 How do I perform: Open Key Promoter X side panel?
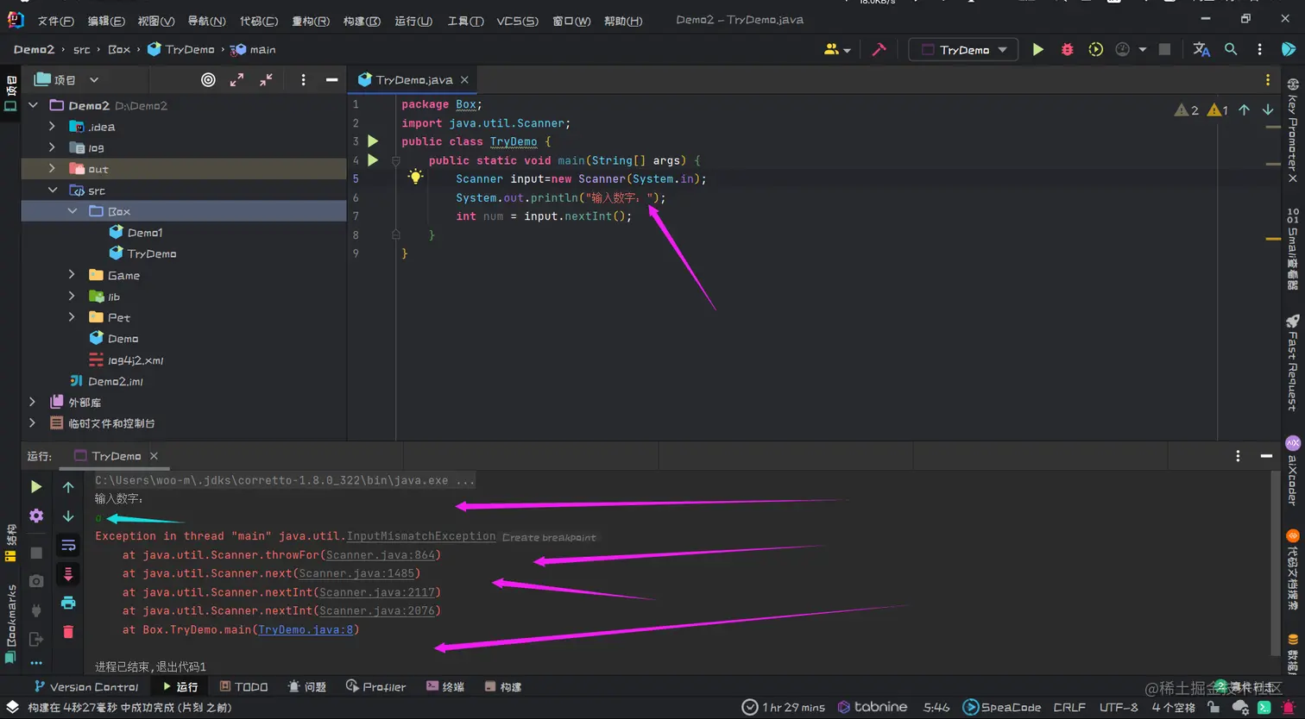click(x=1292, y=130)
